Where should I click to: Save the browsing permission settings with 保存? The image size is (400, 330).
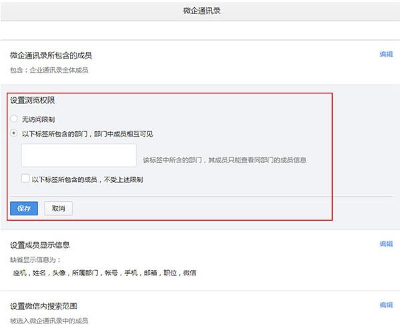click(24, 209)
